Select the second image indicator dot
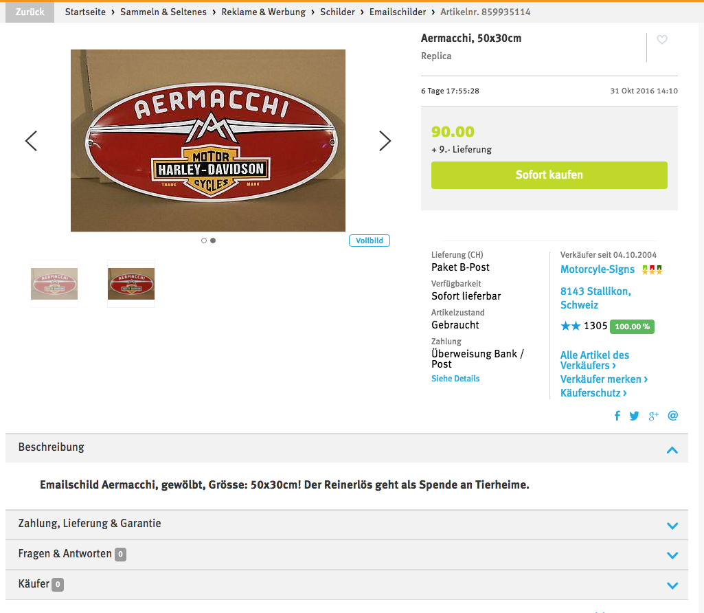The image size is (704, 613). click(213, 241)
